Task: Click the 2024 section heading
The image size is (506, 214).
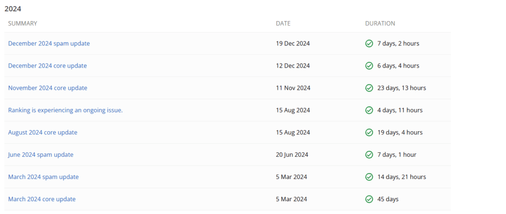Action: pos(13,9)
